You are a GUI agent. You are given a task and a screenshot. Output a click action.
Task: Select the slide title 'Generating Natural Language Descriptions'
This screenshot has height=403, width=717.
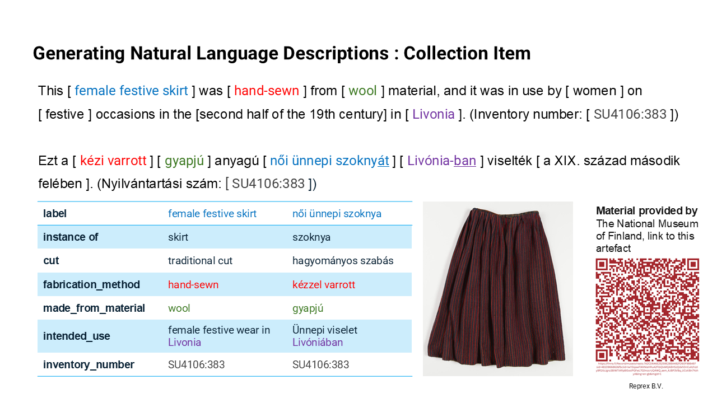tap(211, 53)
